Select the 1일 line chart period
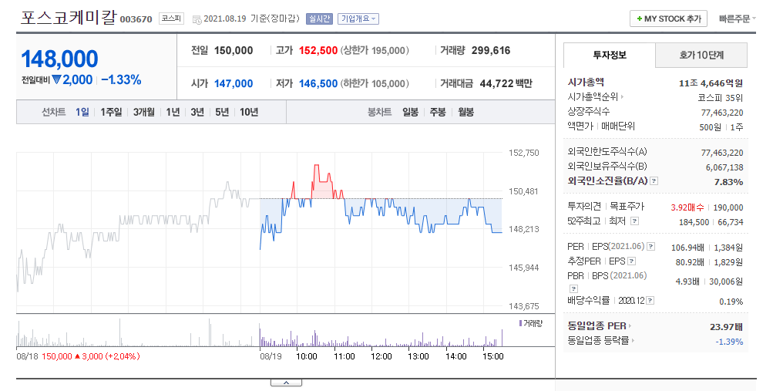 (82, 112)
